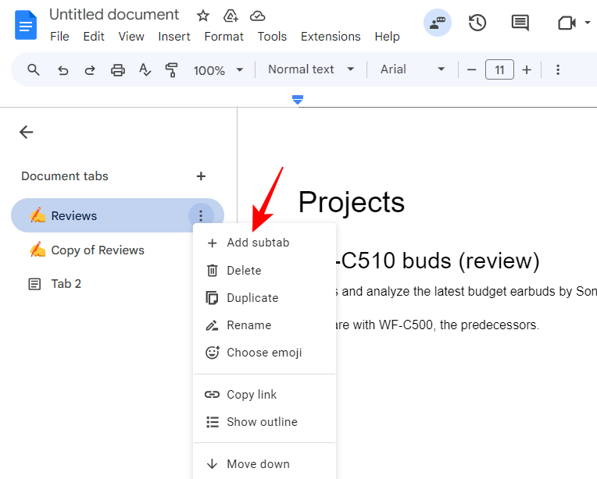Viewport: 597px width, 479px height.
Task: Open the comments panel icon
Action: click(x=520, y=23)
